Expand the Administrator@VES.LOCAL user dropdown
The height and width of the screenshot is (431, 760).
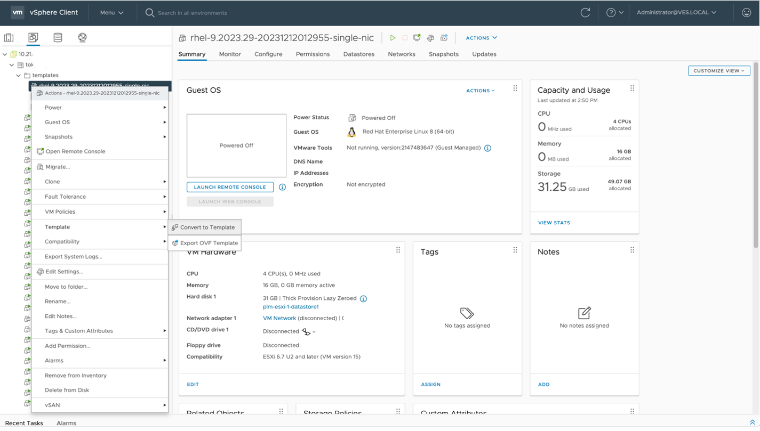(x=676, y=13)
